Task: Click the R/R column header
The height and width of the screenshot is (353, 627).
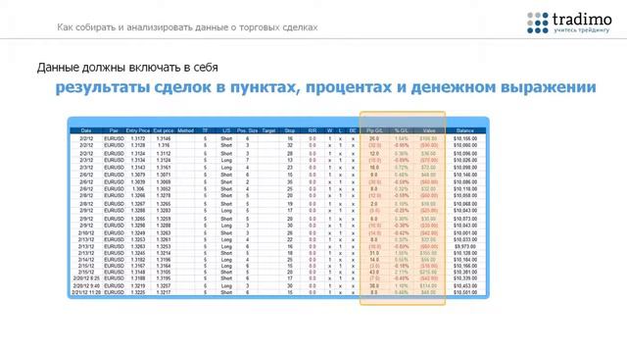Action: [x=313, y=130]
